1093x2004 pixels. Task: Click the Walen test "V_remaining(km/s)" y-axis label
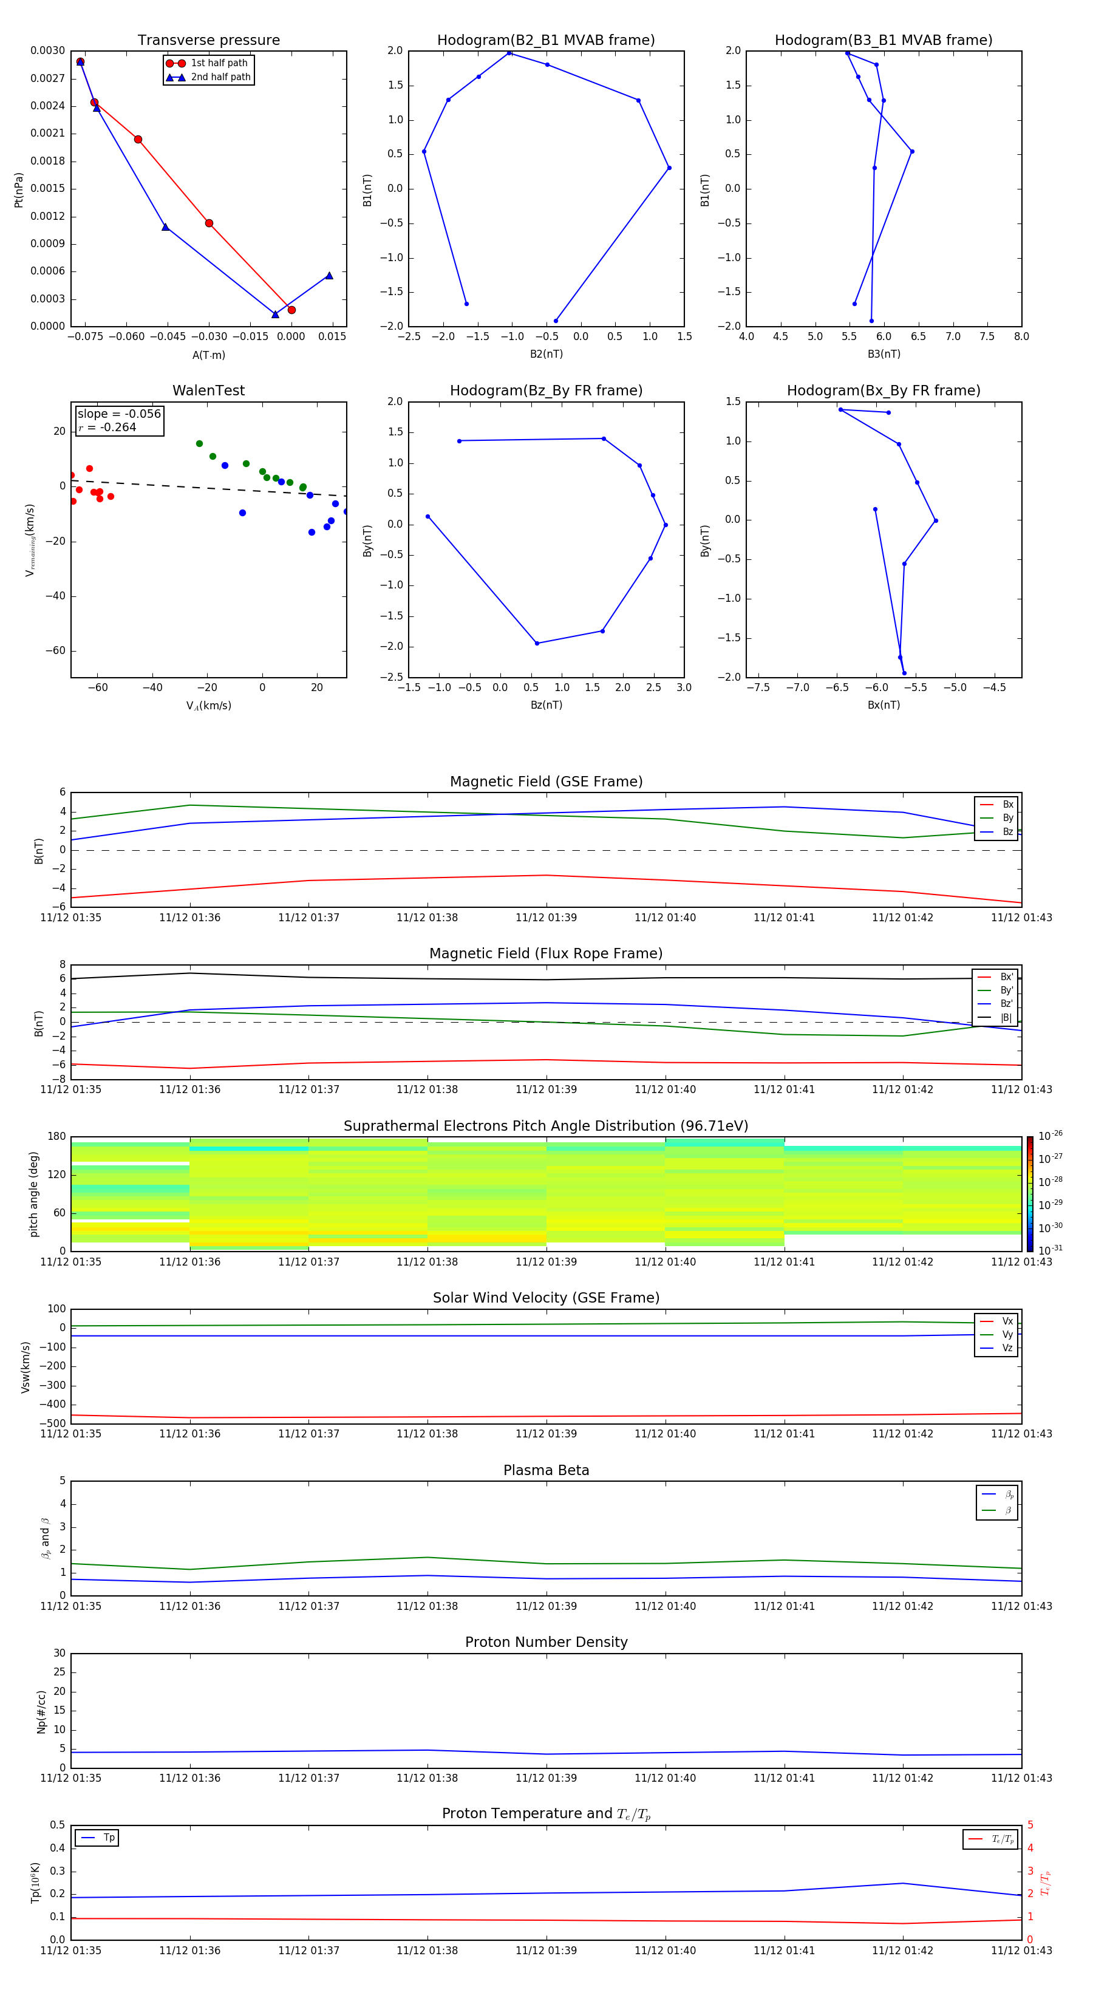tap(30, 540)
